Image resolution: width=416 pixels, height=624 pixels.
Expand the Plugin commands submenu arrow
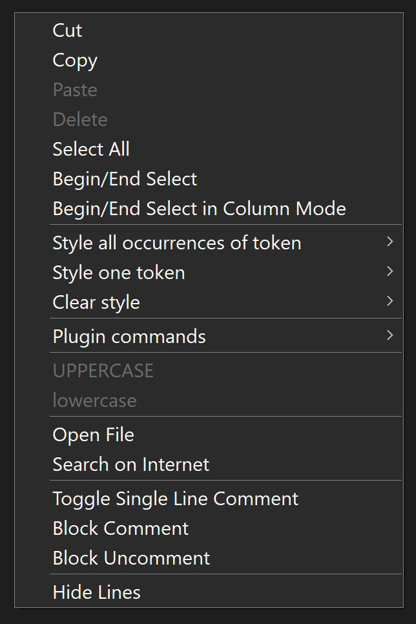tap(390, 335)
